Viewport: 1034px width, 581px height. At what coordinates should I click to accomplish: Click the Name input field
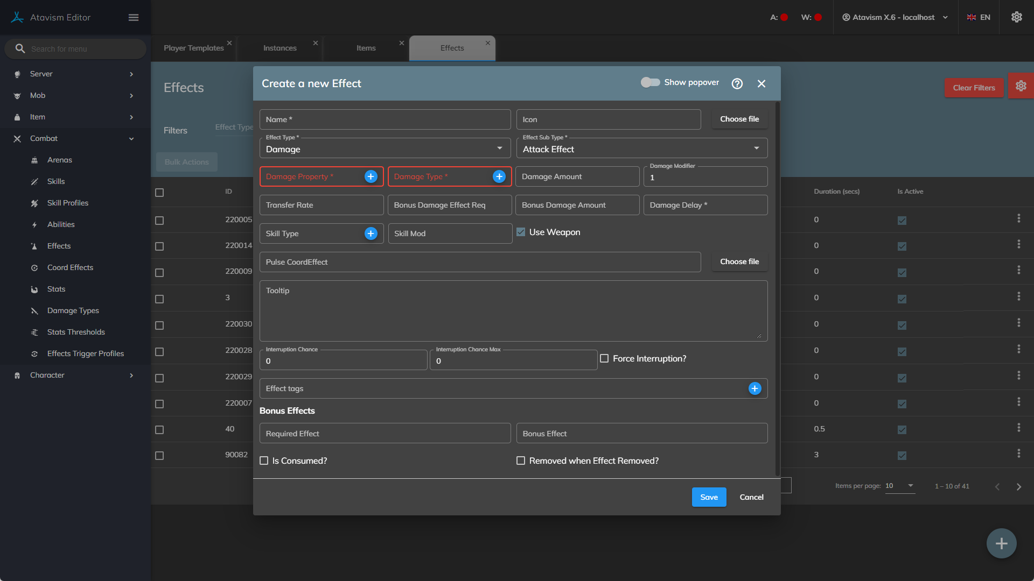click(385, 119)
